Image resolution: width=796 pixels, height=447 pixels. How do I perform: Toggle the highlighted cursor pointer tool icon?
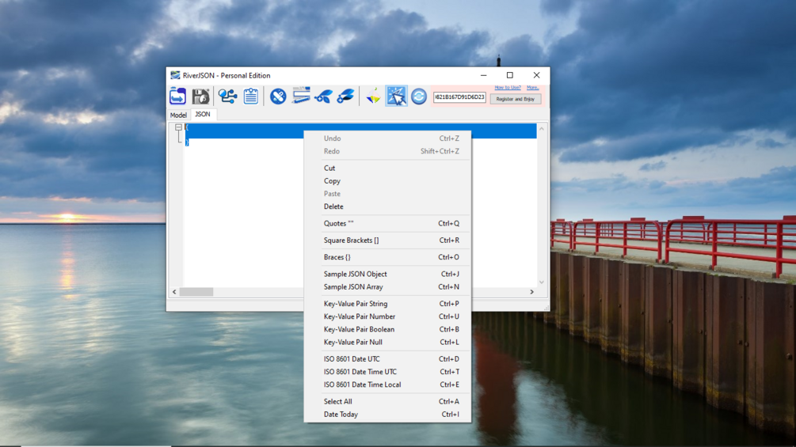pyautogui.click(x=396, y=96)
